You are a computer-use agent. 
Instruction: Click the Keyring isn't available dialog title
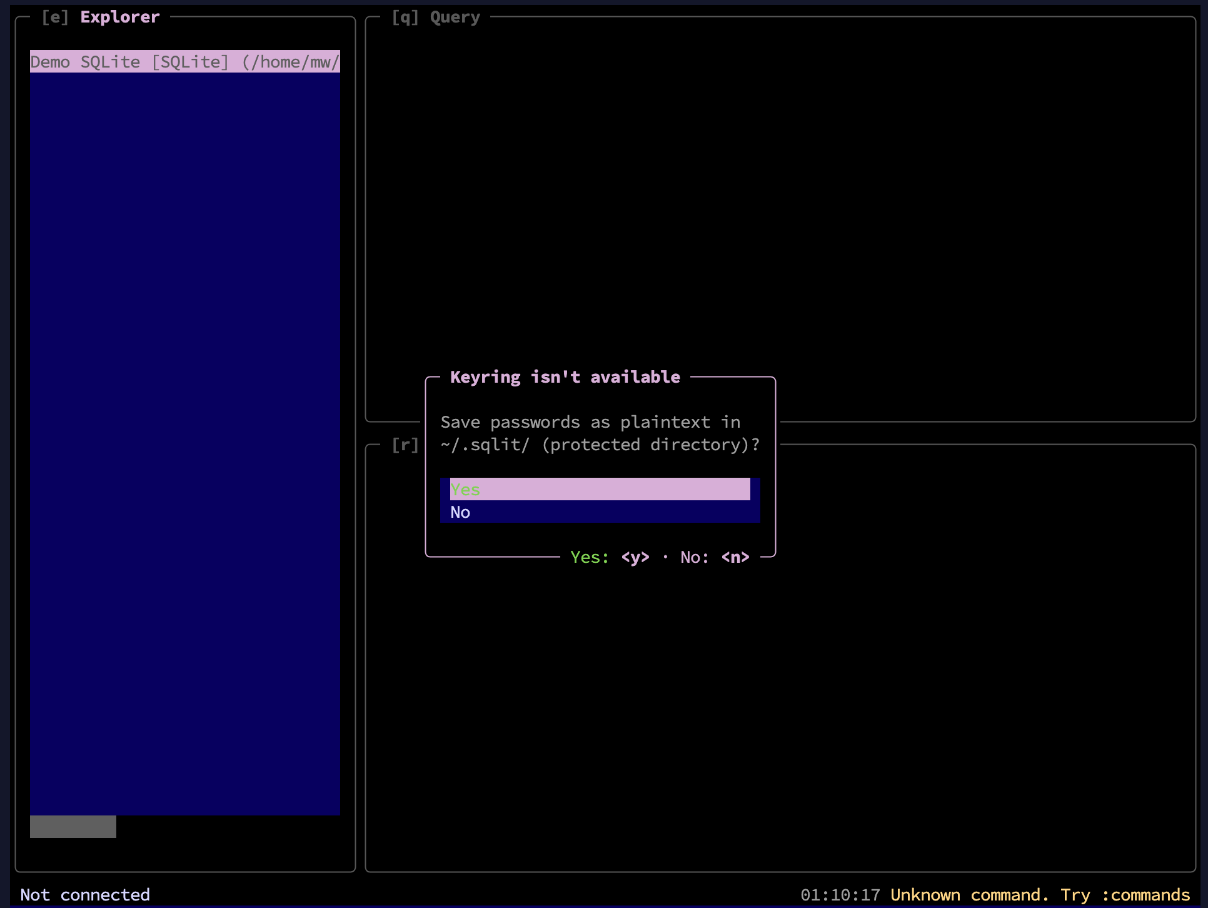pos(565,377)
